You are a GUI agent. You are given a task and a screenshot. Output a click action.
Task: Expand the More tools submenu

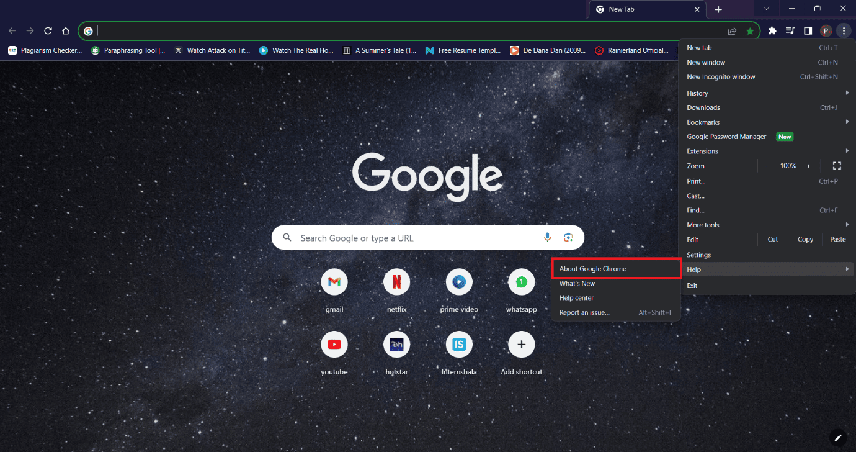point(767,225)
